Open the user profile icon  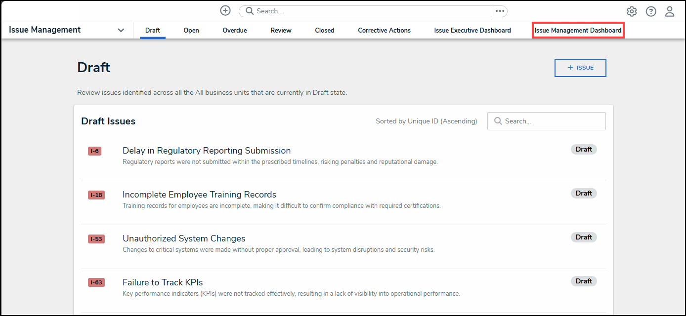click(x=670, y=11)
